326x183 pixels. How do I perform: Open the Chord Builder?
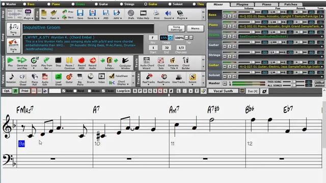pos(185,63)
